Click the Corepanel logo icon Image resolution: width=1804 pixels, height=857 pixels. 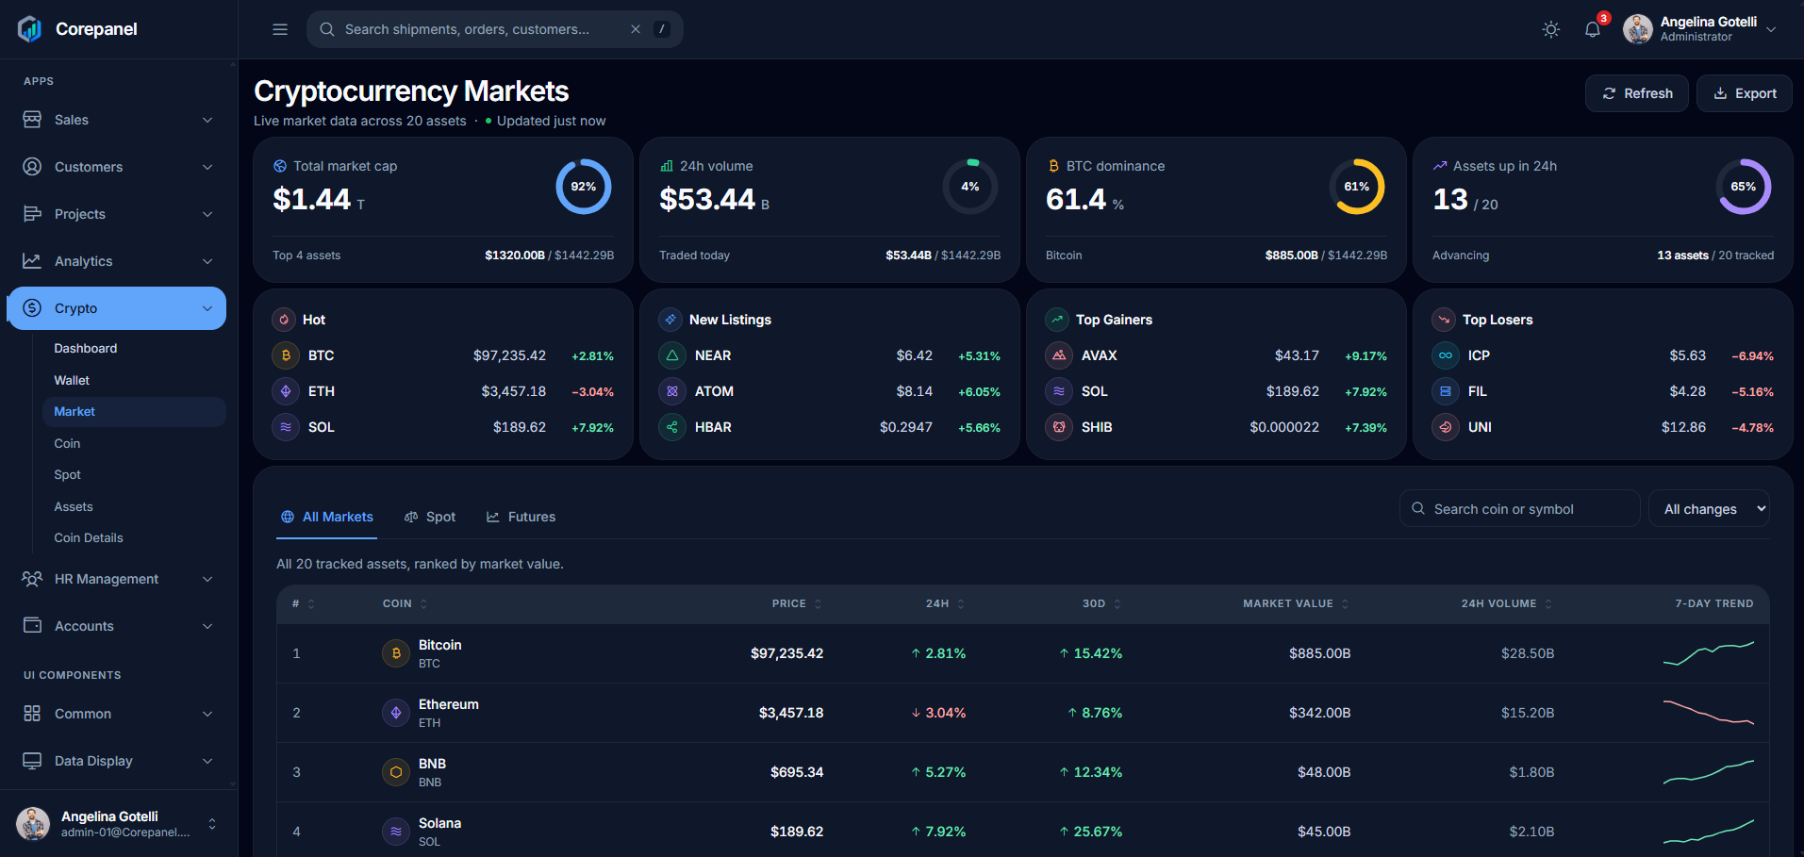click(30, 29)
